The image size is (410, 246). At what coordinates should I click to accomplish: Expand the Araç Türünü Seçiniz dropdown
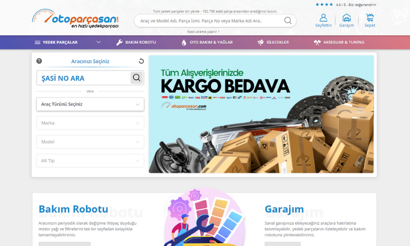click(x=90, y=104)
